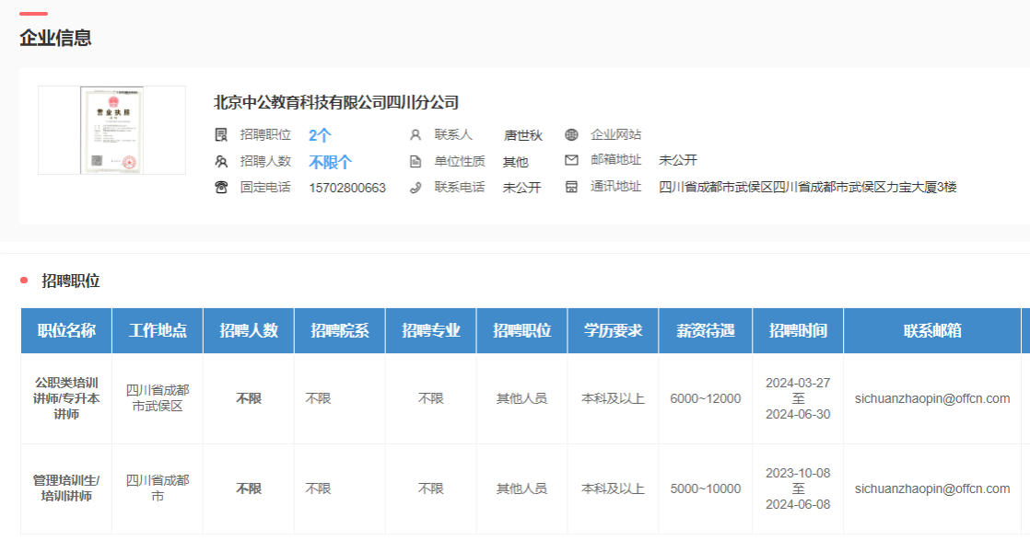This screenshot has width=1030, height=540.
Task: Click the blue 不限个 headcount value
Action: [330, 162]
